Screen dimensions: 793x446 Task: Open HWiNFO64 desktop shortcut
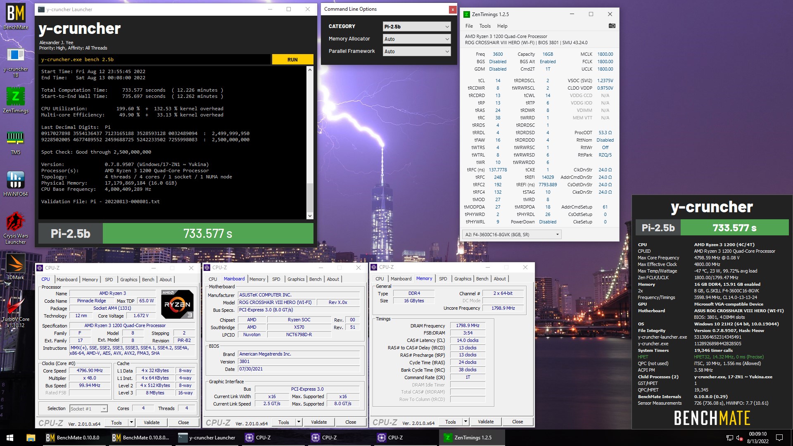[x=16, y=183]
